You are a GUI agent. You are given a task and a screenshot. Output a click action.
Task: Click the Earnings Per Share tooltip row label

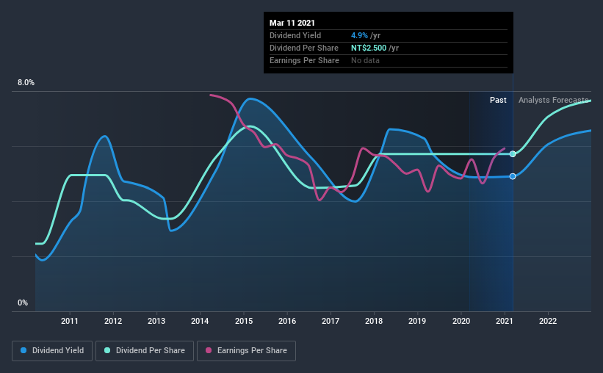(x=304, y=60)
